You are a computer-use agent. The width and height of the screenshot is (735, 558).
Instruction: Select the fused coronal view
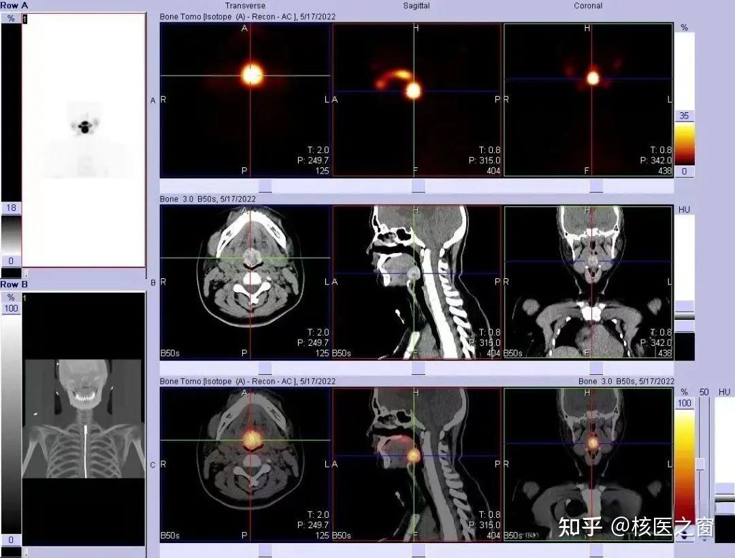(588, 464)
